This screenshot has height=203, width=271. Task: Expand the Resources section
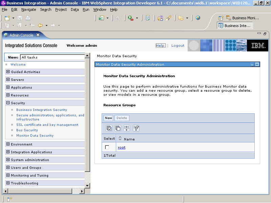pos(8,95)
